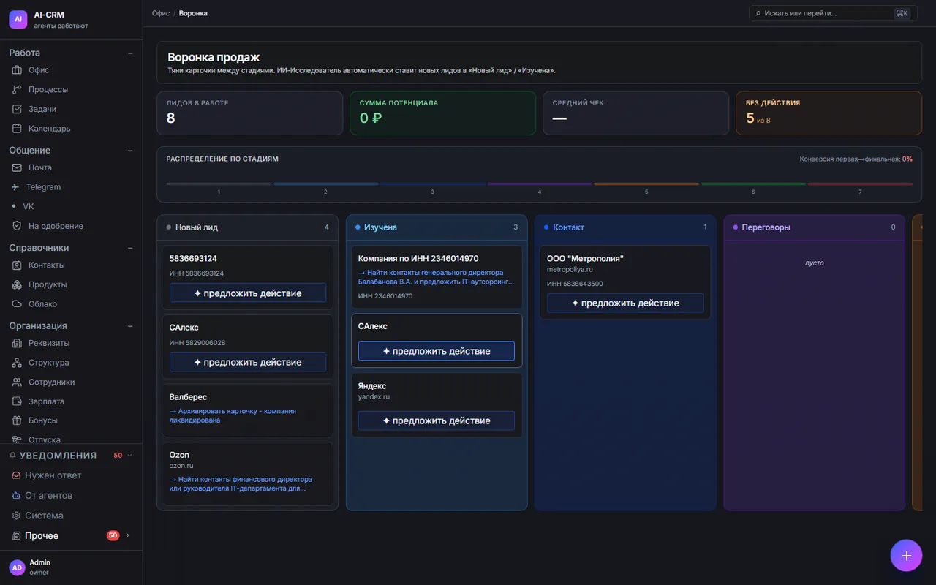Viewport: 936px width, 585px height.
Task: Click stage 2 blue distribution bar
Action: point(325,184)
